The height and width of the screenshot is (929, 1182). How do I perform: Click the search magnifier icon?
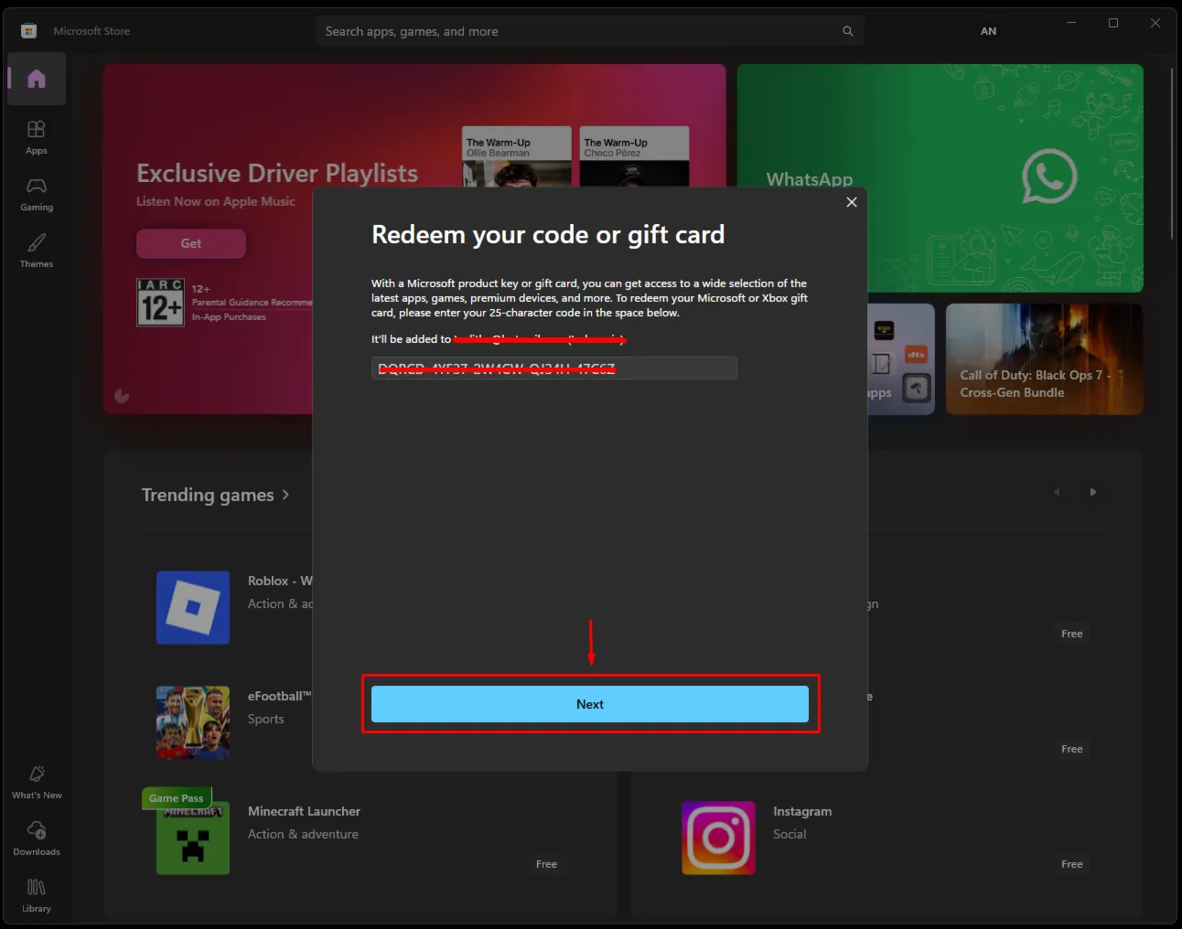(848, 31)
